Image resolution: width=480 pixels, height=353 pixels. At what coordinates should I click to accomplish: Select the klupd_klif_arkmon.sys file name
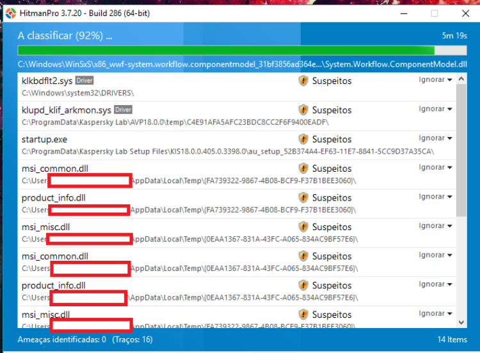click(66, 110)
